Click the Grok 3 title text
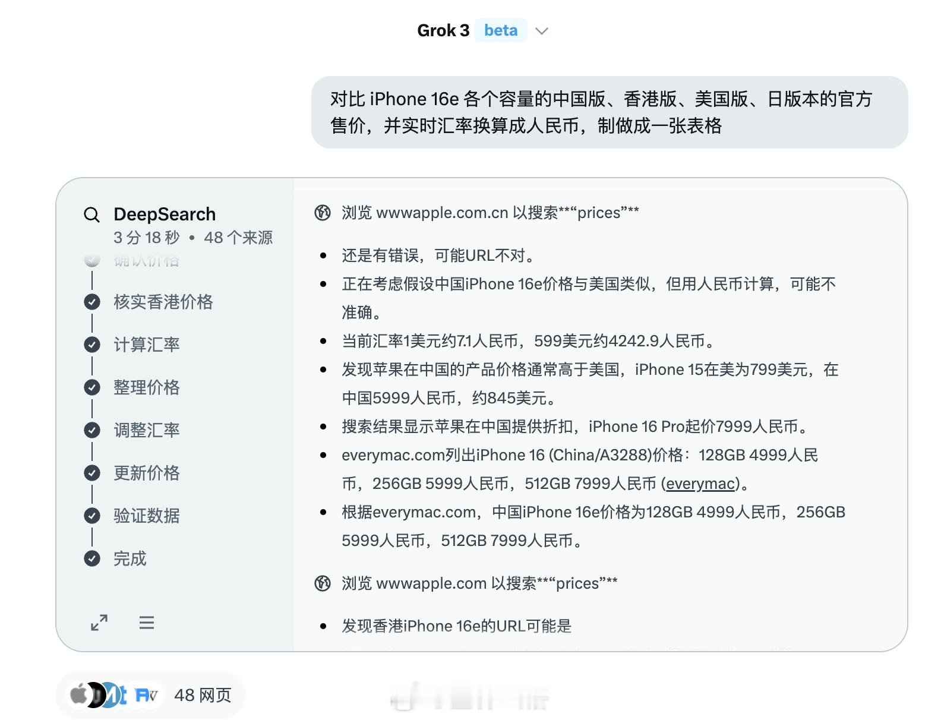 tap(443, 30)
